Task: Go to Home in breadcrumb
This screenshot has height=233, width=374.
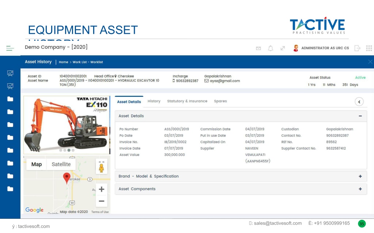Action: (x=64, y=62)
